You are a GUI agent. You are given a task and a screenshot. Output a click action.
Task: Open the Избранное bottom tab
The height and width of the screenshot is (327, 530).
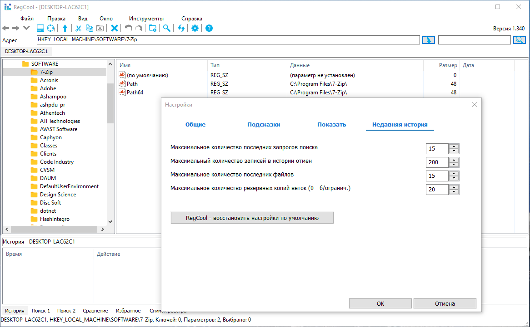[128, 311]
